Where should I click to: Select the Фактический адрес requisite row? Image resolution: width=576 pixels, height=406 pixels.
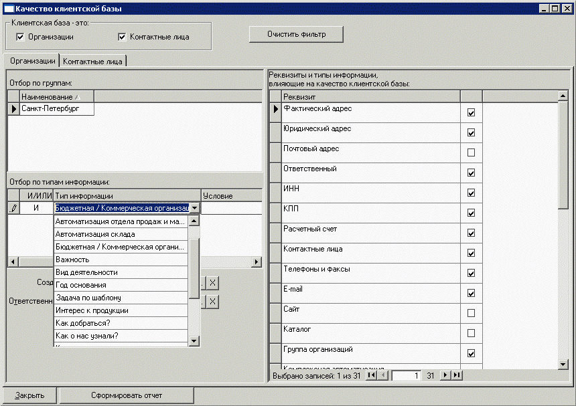[370, 112]
